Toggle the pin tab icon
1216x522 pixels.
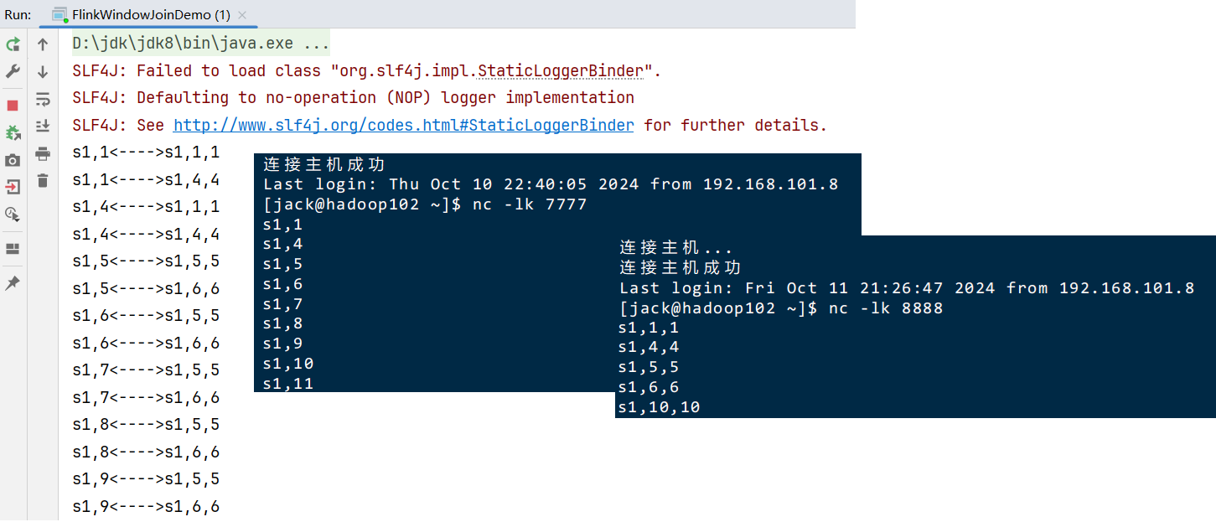coord(13,283)
